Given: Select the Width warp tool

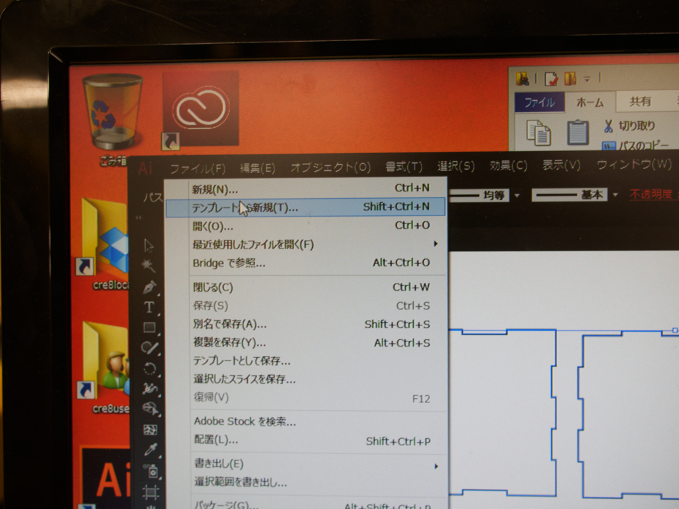Looking at the screenshot, I should [x=150, y=388].
